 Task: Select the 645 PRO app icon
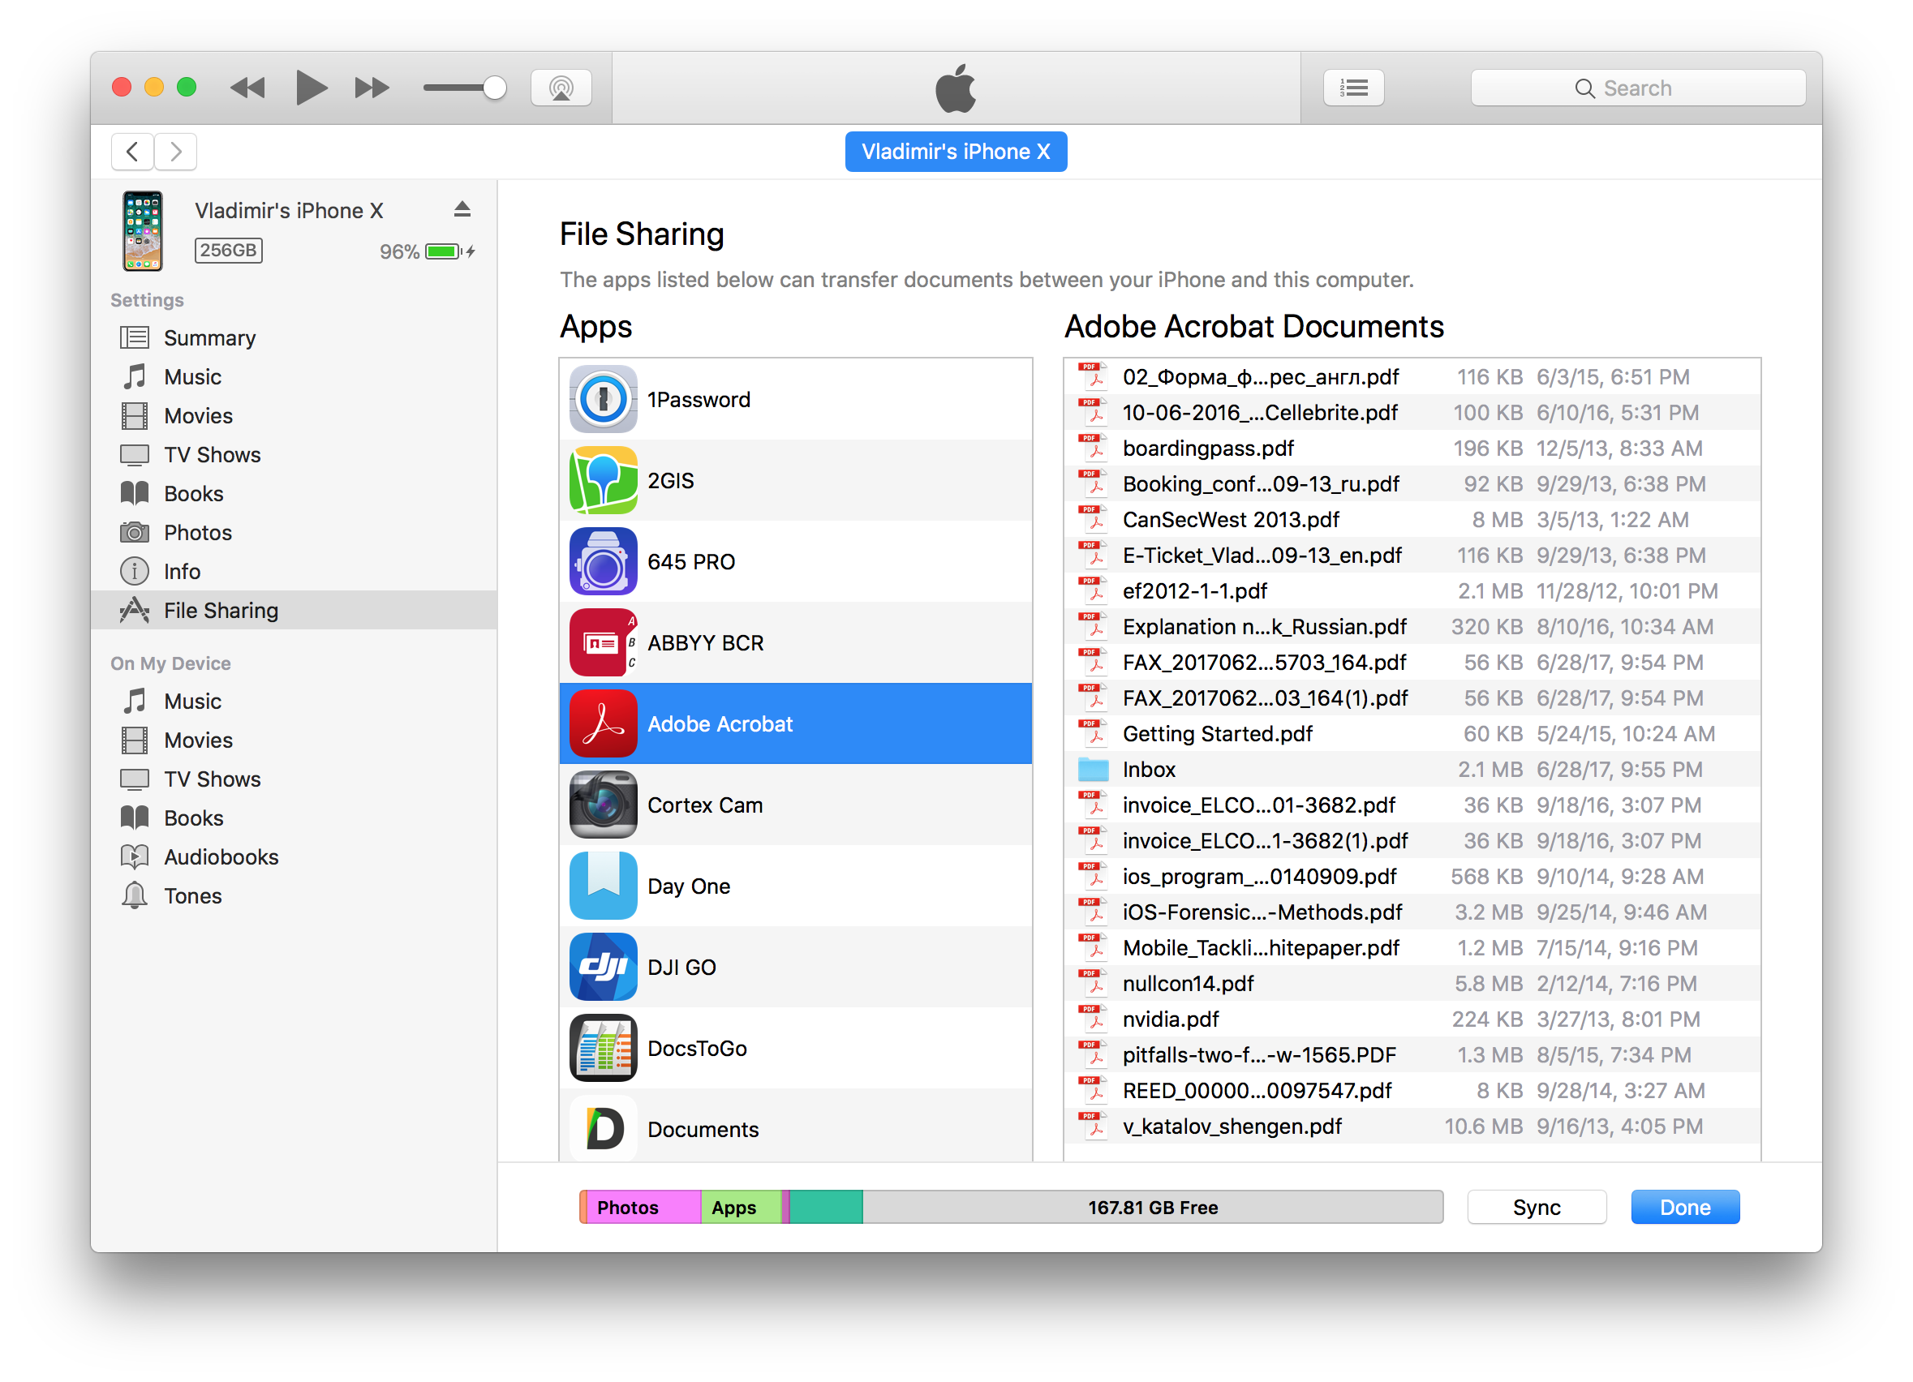point(603,560)
